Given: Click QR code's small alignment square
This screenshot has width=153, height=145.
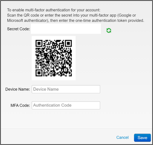Looking at the screenshot, I should (x=65, y=70).
